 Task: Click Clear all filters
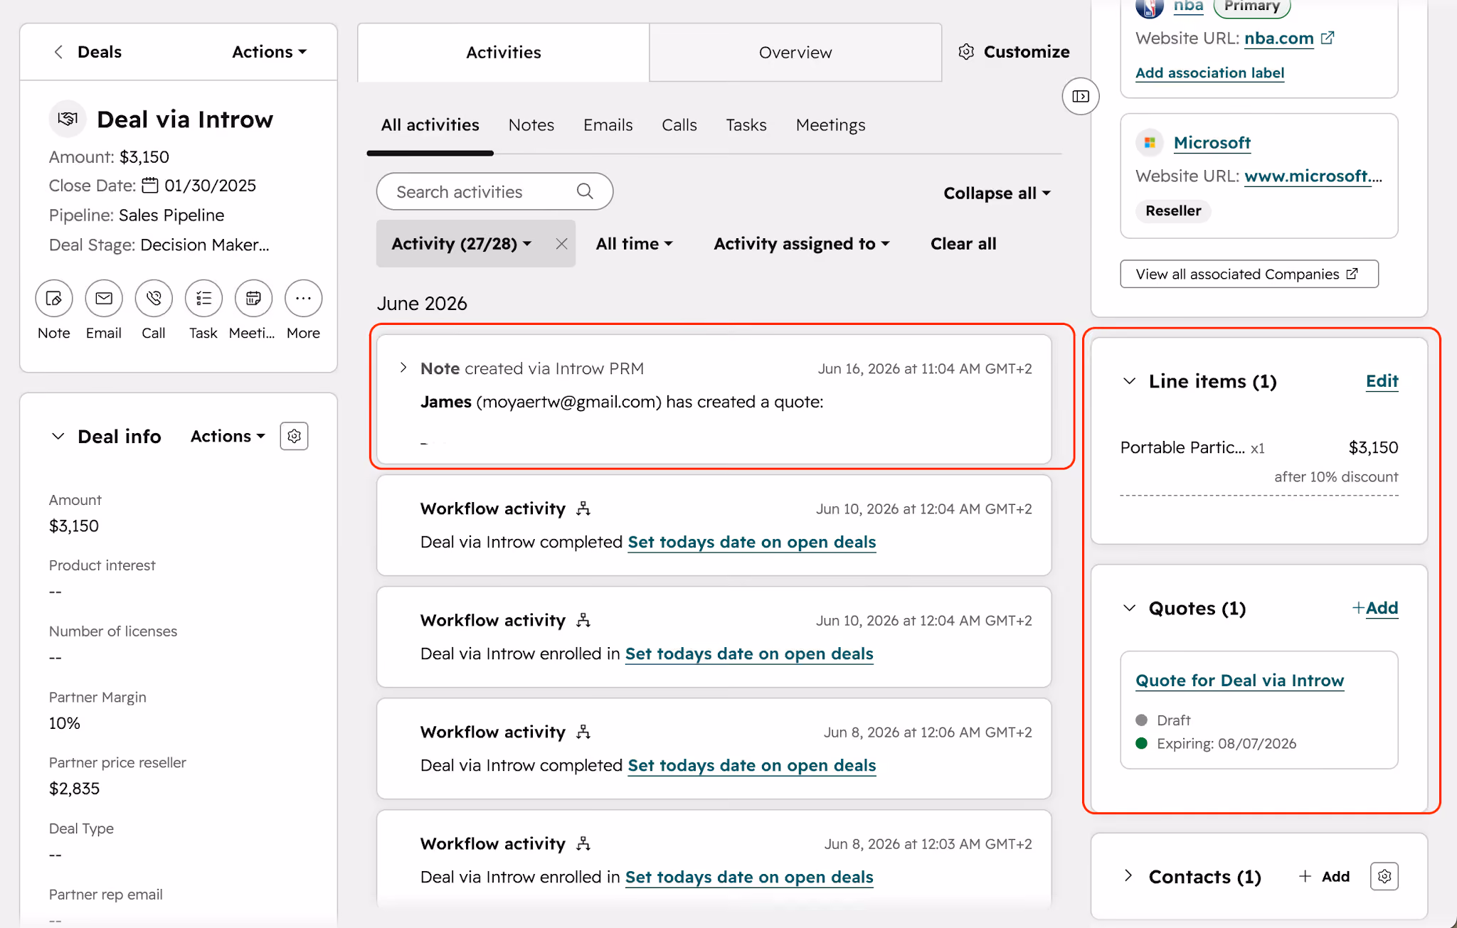[963, 244]
